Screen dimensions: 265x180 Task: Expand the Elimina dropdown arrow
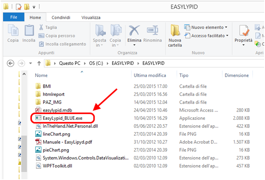tap(134, 45)
